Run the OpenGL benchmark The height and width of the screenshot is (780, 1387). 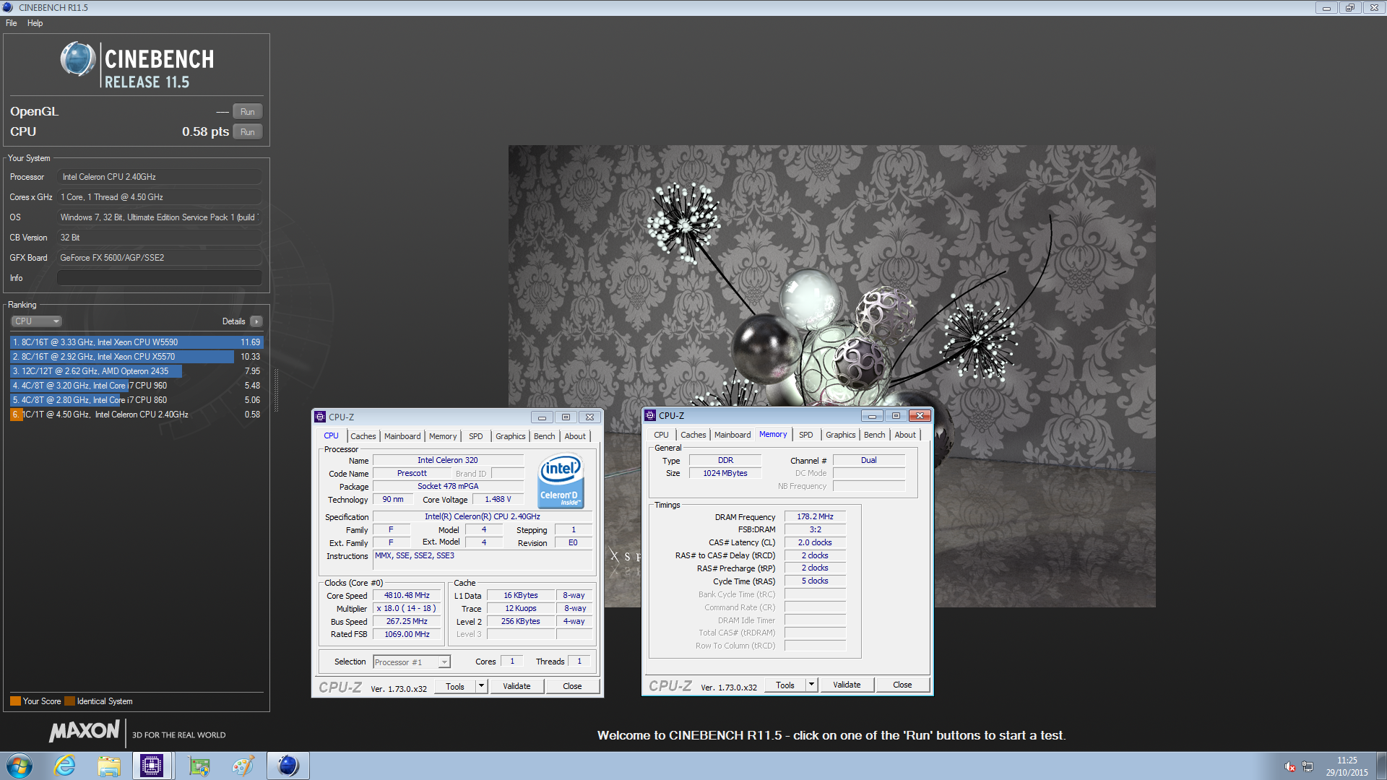(248, 112)
